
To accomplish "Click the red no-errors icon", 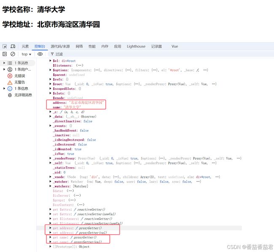I will pos(10,76).
